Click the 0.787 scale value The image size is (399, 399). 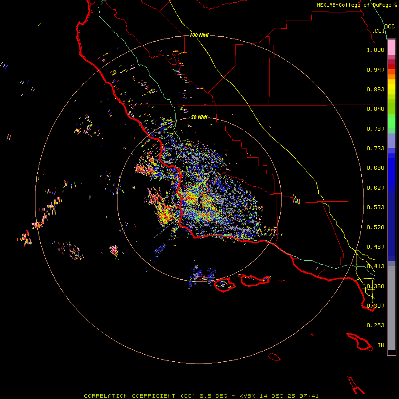pos(376,129)
